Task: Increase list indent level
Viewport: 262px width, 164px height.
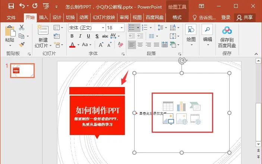Action: click(140, 36)
